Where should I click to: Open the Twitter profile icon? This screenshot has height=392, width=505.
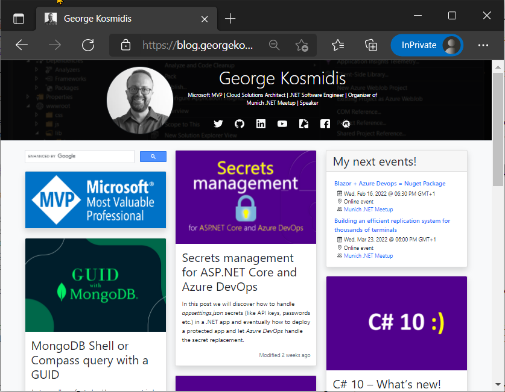tap(218, 123)
